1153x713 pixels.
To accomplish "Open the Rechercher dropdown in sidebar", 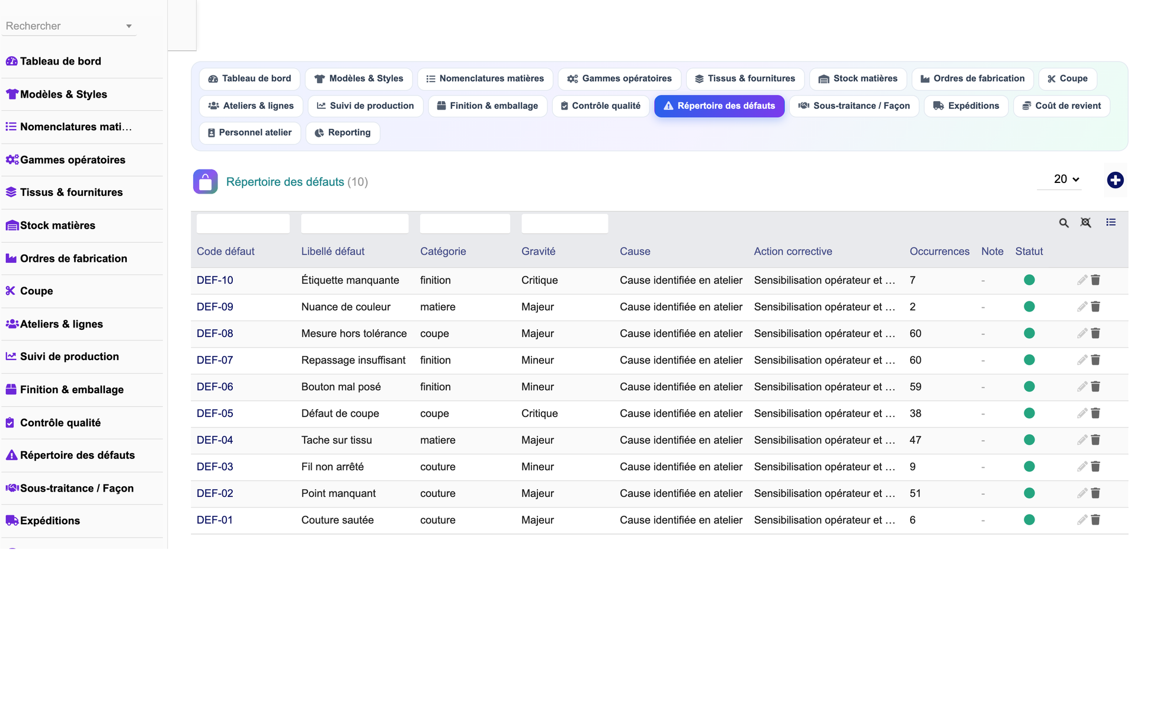I will click(69, 26).
